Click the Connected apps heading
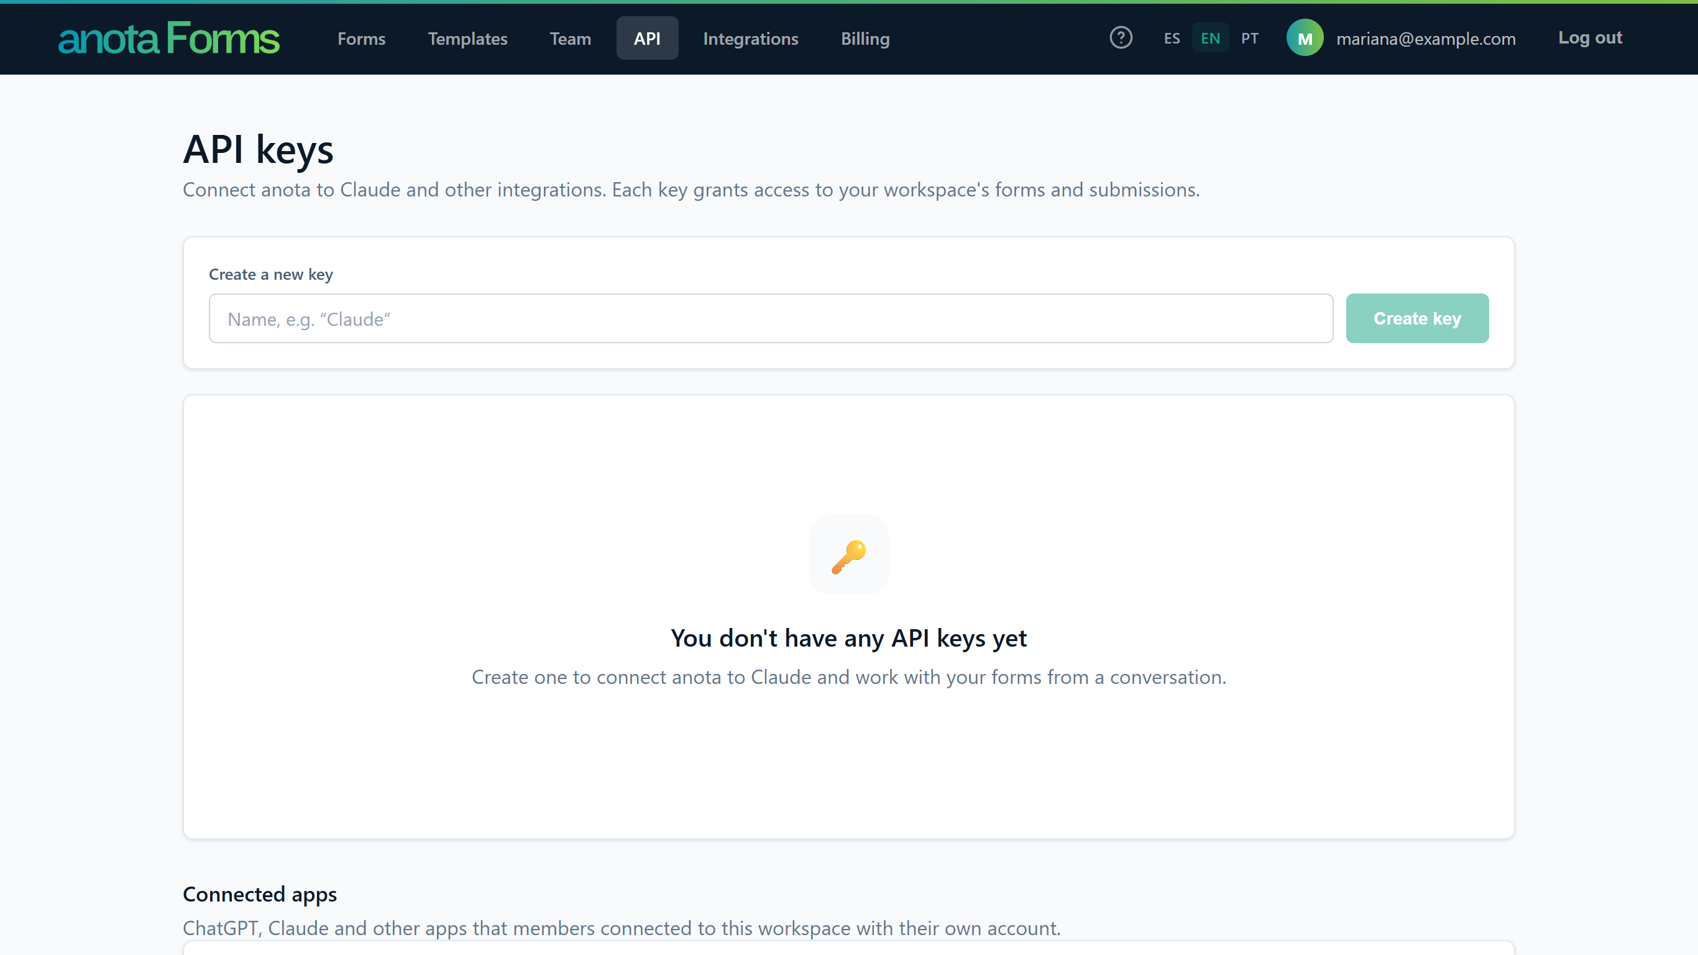The width and height of the screenshot is (1698, 955). tap(260, 894)
